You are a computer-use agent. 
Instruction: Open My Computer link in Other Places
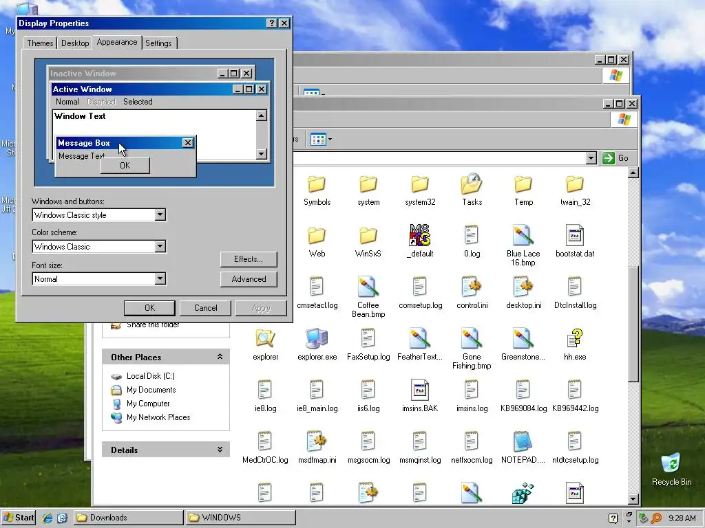[148, 404]
